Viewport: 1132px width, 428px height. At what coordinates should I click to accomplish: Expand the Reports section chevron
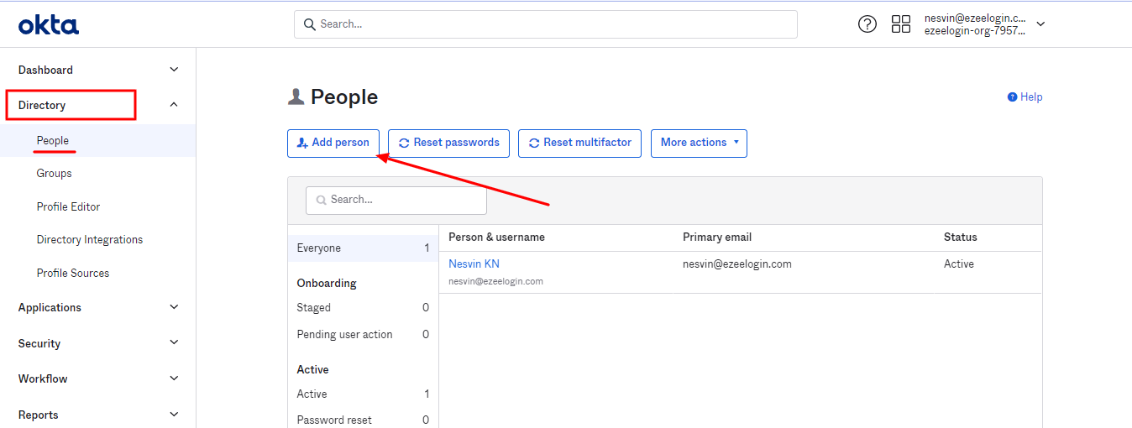(174, 414)
